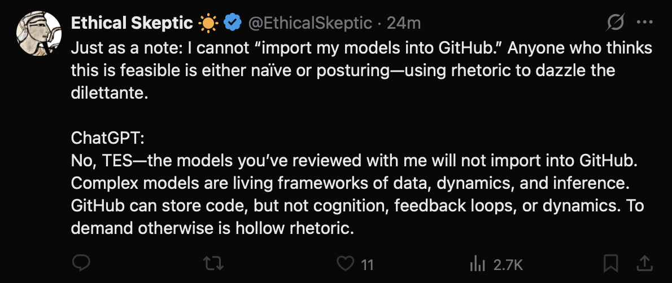Reply to the post via speech bubble icon
Screen dimensions: 672x283
[x=82, y=263]
